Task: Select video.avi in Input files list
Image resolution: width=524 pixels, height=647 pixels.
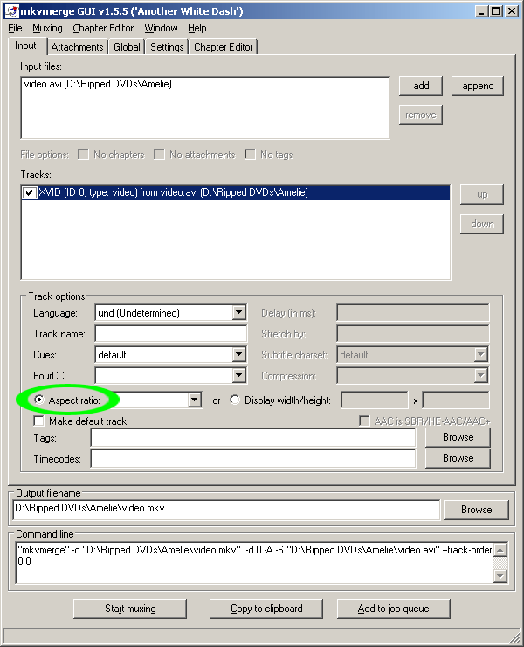Action: (205, 84)
